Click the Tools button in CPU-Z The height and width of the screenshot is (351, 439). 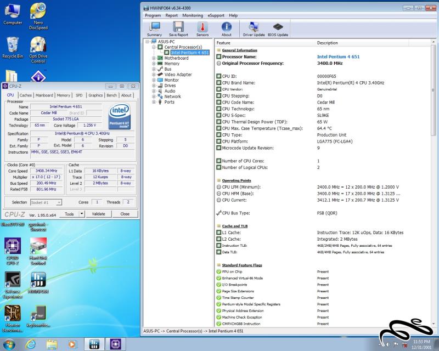pyautogui.click(x=70, y=214)
